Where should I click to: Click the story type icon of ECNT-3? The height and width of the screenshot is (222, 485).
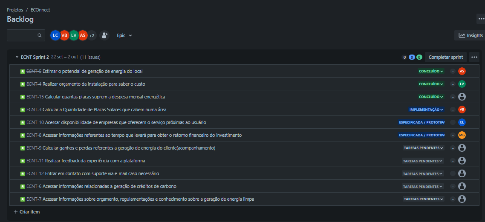click(x=23, y=110)
